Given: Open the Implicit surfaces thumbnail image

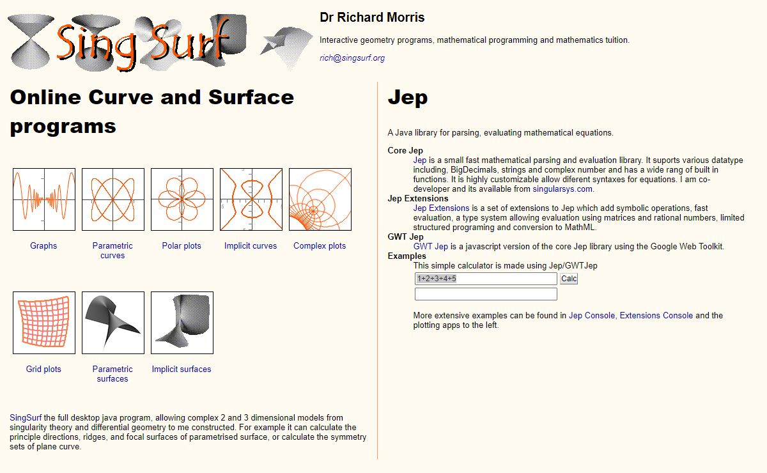Looking at the screenshot, I should coord(182,323).
